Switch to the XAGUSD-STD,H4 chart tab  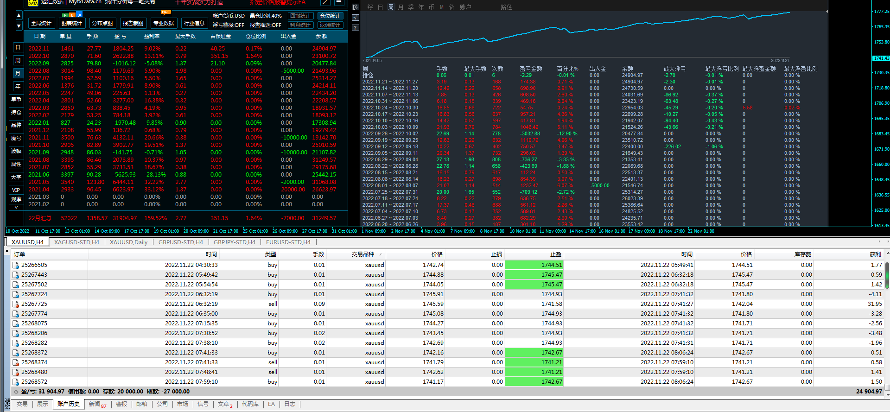click(76, 242)
